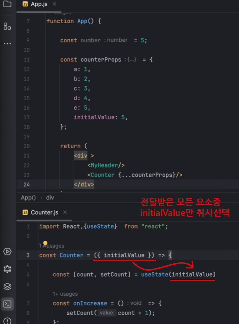Switch to the Counter.js editor tab
Screen dimensions: 239x324
click(x=45, y=212)
